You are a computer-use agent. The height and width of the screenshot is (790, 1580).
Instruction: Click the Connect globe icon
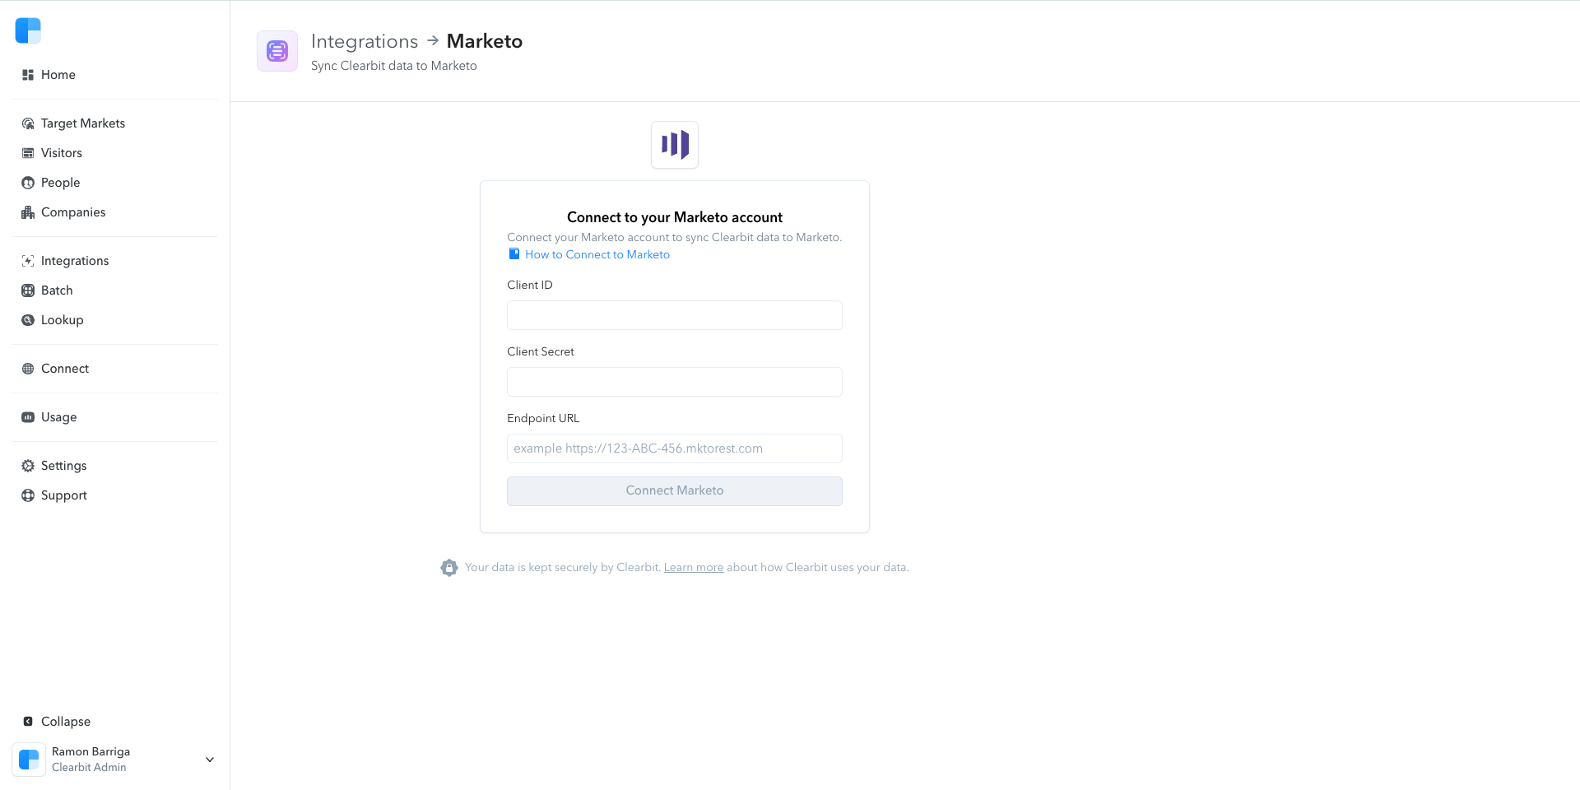coord(28,369)
